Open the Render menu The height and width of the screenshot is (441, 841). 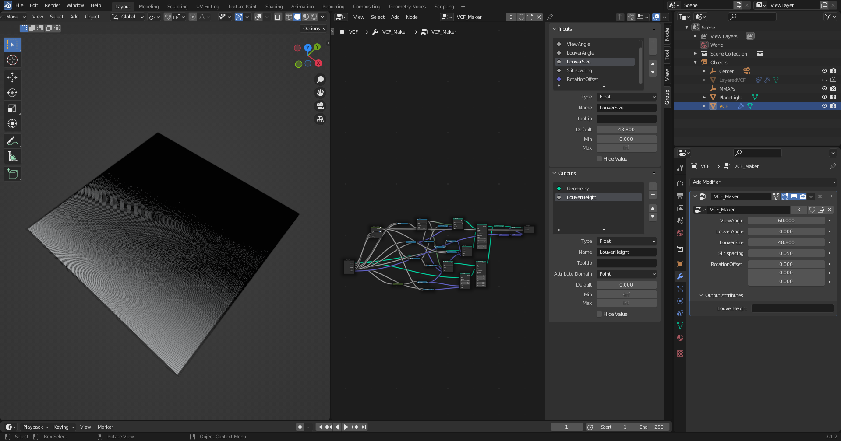[x=52, y=5]
